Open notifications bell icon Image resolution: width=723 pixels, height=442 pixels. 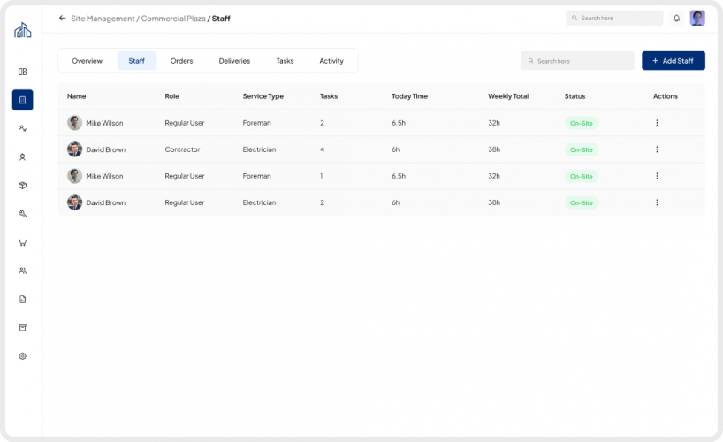coord(676,18)
